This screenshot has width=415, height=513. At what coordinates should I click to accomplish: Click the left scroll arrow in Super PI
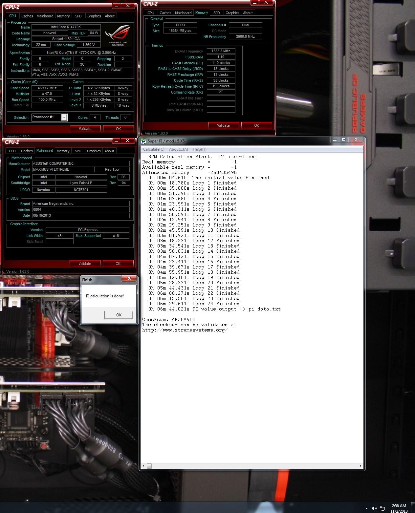pos(143,466)
